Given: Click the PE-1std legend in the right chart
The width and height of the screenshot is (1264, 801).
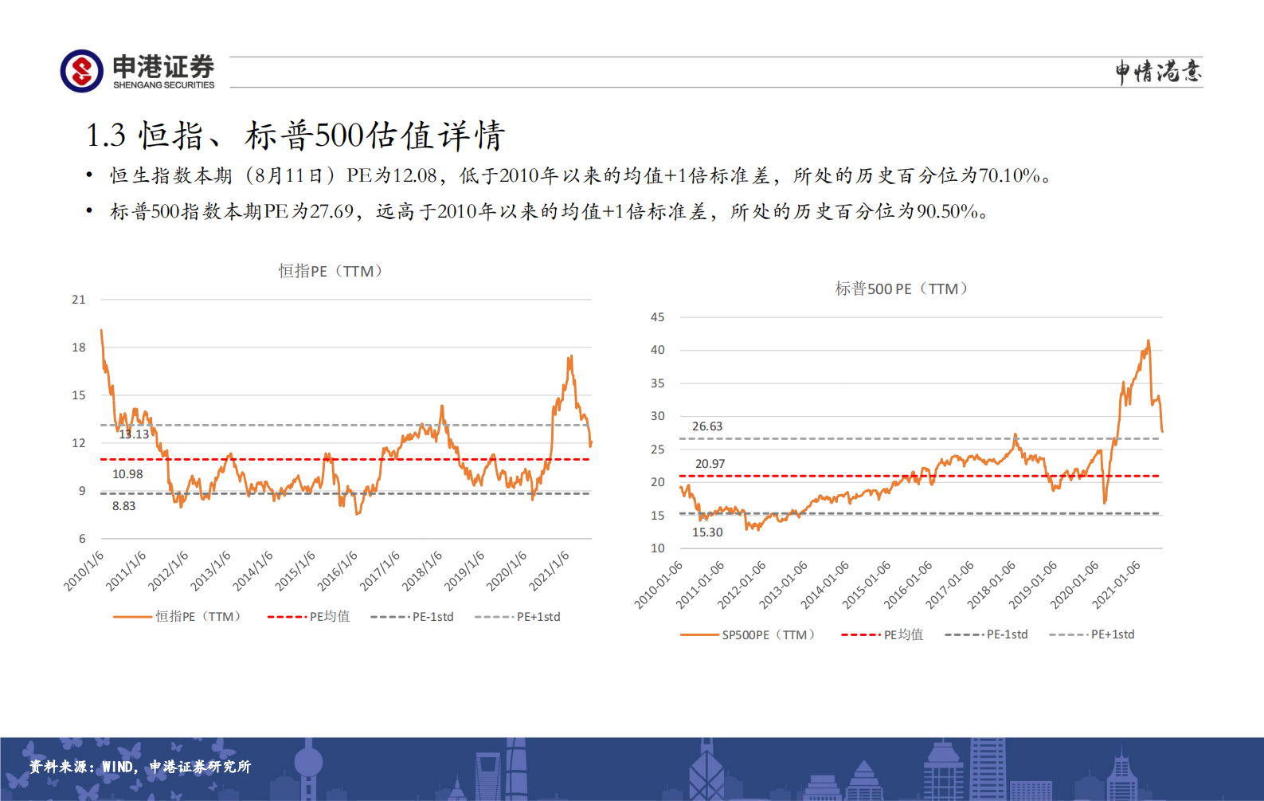Looking at the screenshot, I should coord(987,634).
